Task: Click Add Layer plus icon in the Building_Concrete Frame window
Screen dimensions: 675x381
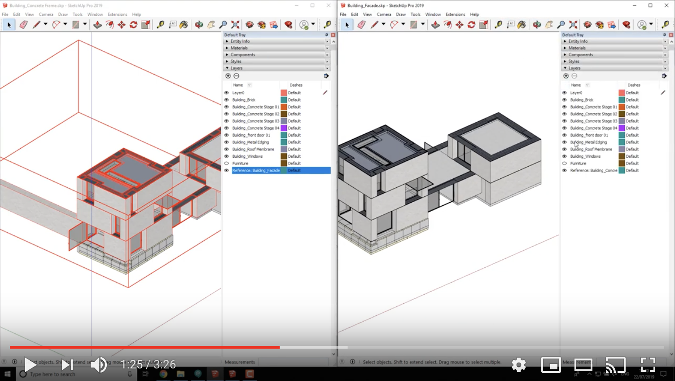Action: coord(228,76)
